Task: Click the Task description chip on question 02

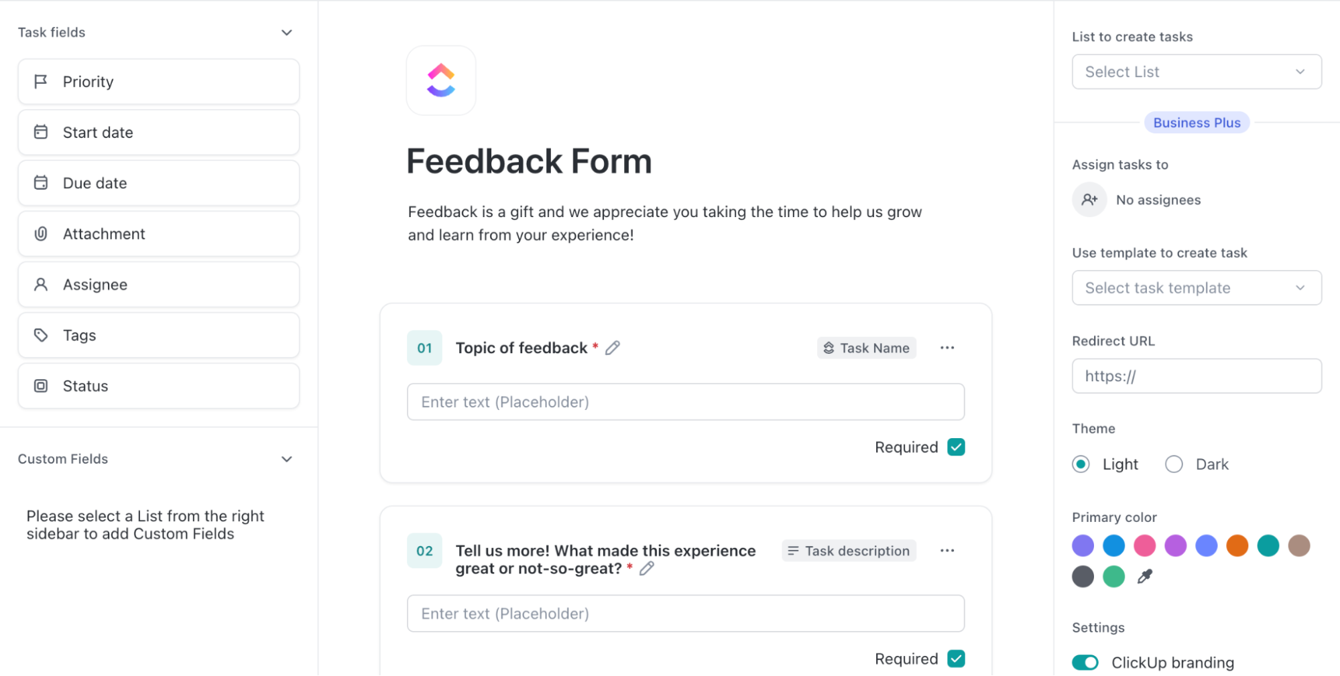Action: coord(849,550)
